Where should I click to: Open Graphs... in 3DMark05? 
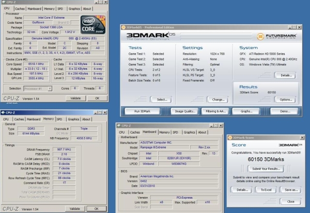pyautogui.click(x=246, y=111)
